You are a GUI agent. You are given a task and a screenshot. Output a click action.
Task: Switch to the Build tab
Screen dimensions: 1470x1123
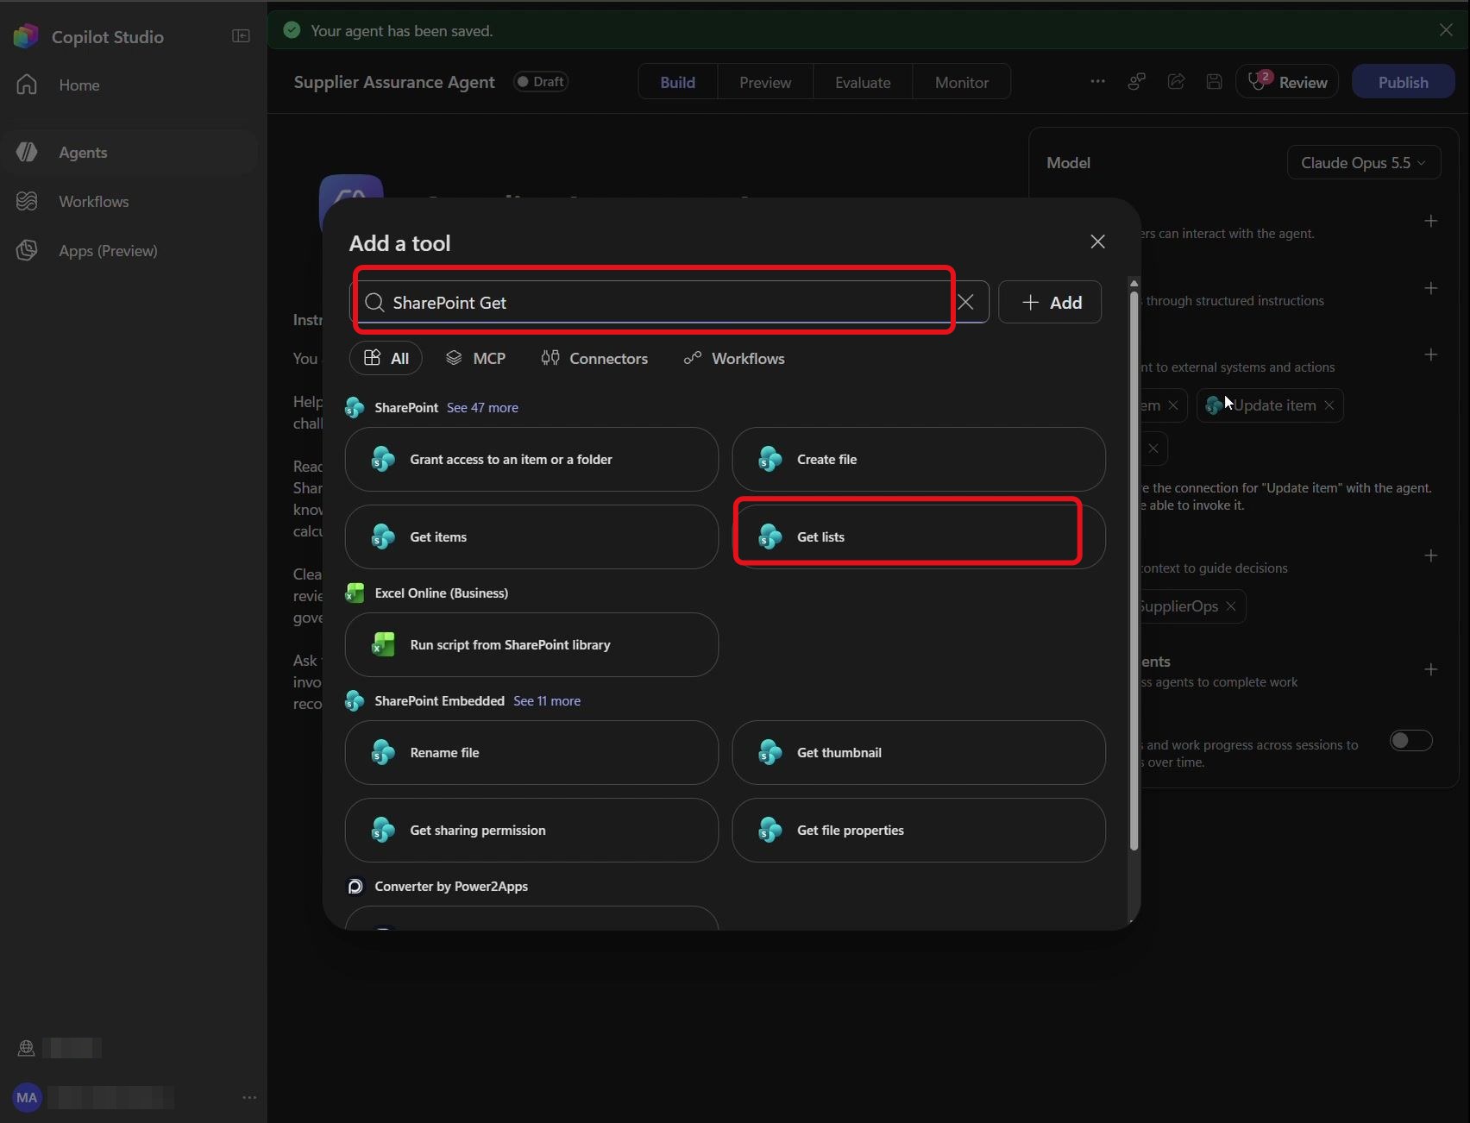(x=678, y=82)
